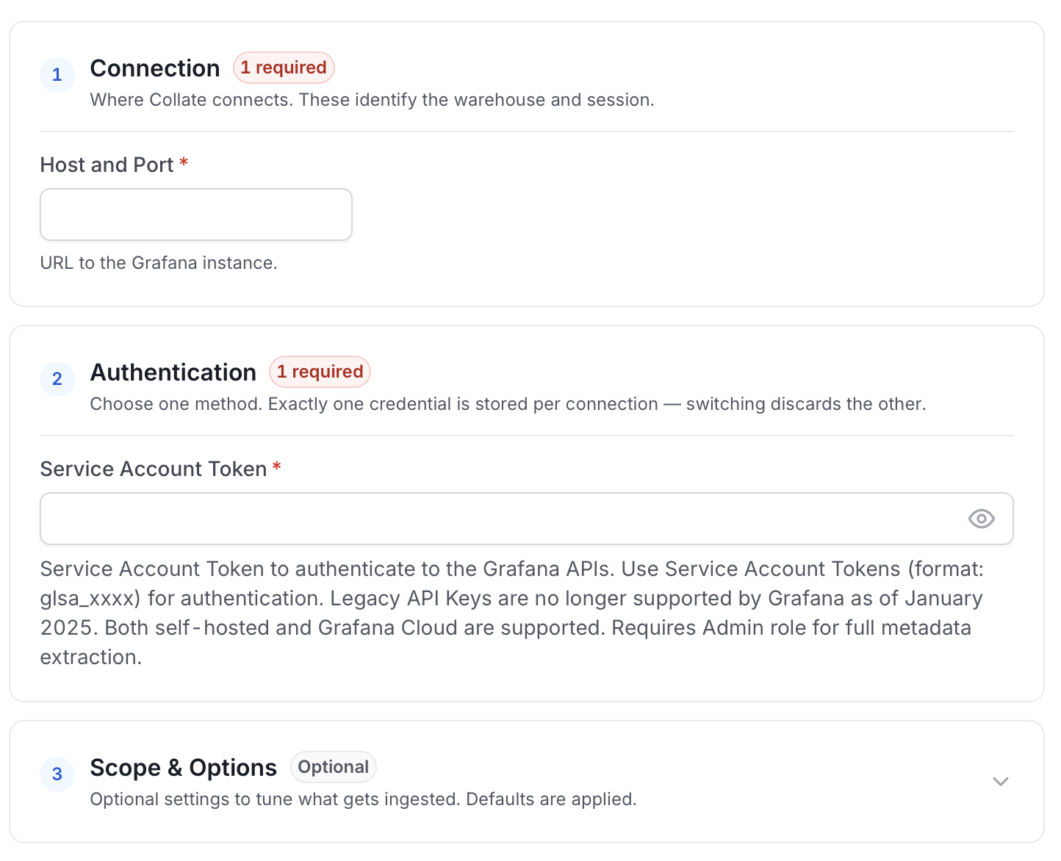Click the Service Account Token help paragraph
The width and height of the screenshot is (1061, 861).
512,613
